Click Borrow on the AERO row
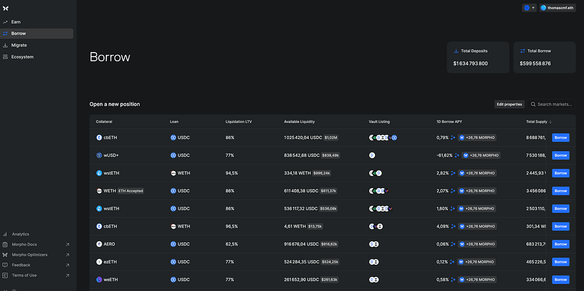 click(x=561, y=244)
